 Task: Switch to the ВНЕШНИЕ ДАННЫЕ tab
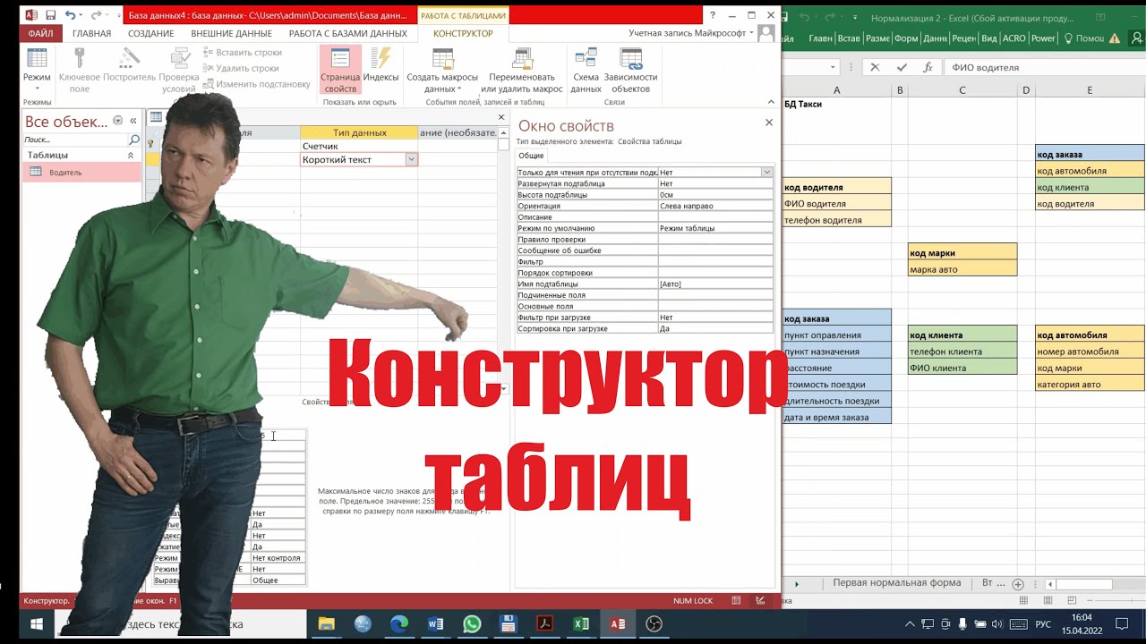(x=231, y=34)
